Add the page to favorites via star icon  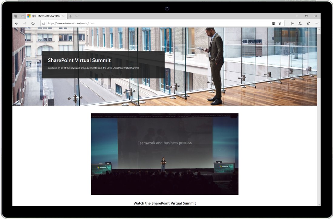[x=280, y=23]
